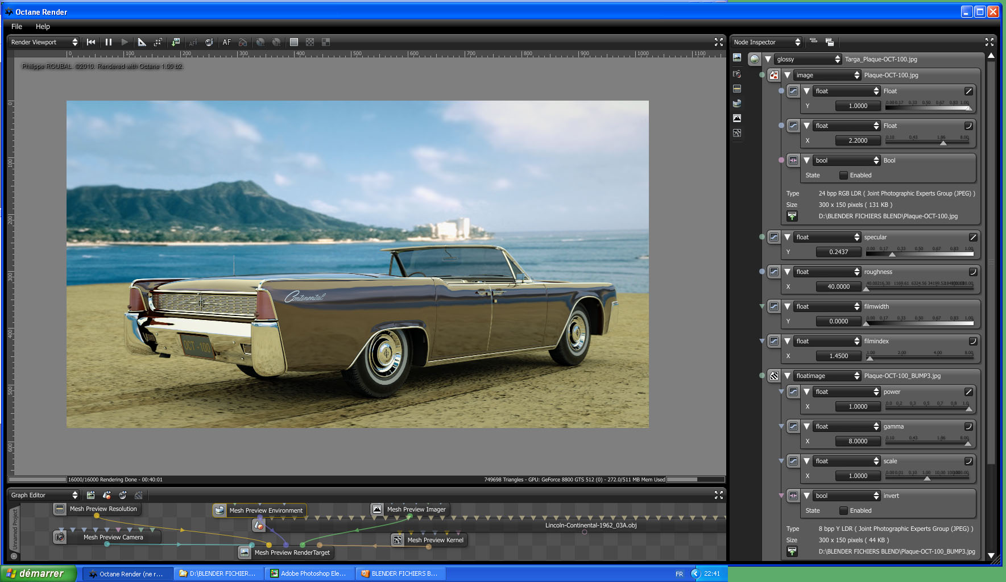Click the image texture node icon for Plaque-OCT-100.jpg

click(x=774, y=75)
